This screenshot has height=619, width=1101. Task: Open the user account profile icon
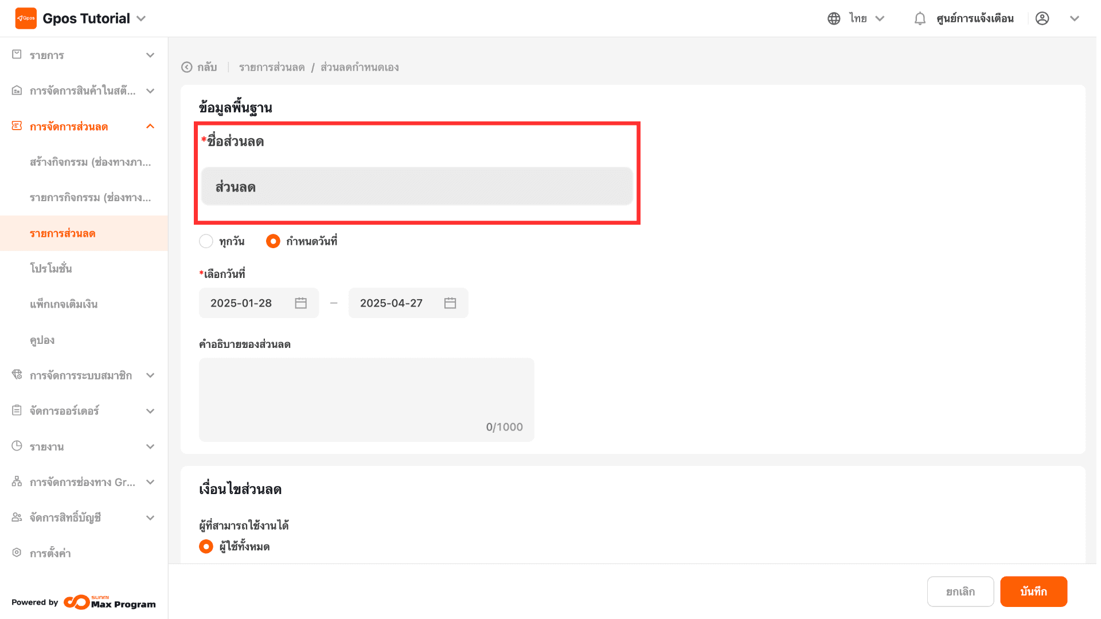(1042, 18)
